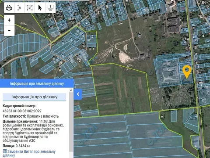Click the cadastral number 4623310100:03:002:0099

pos(22,111)
